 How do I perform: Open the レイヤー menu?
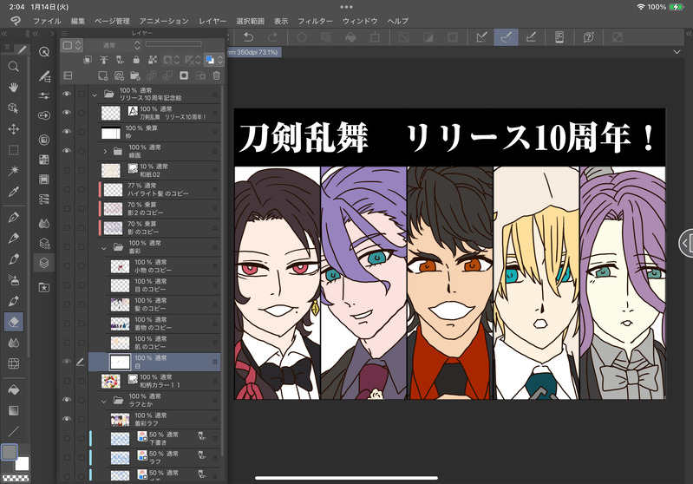212,21
